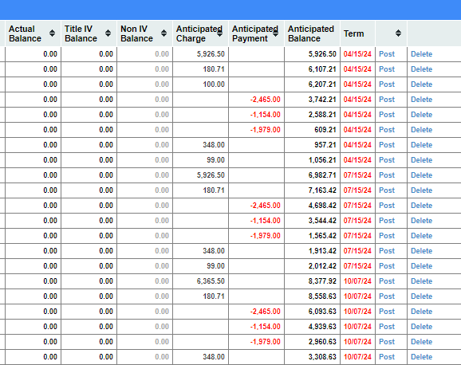The image size is (461, 365).
Task: Sort by Actual Balance column arrows
Action: [53, 33]
